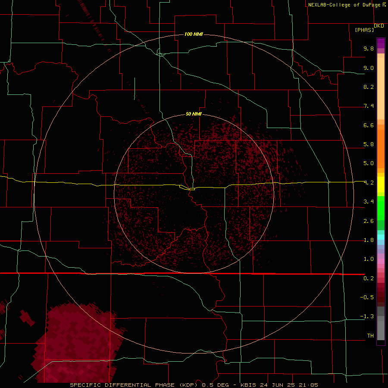Click the DKD label above color scale
This screenshot has width=388, height=388.
pos(379,26)
